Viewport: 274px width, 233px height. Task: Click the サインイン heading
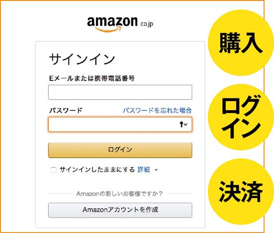point(82,59)
